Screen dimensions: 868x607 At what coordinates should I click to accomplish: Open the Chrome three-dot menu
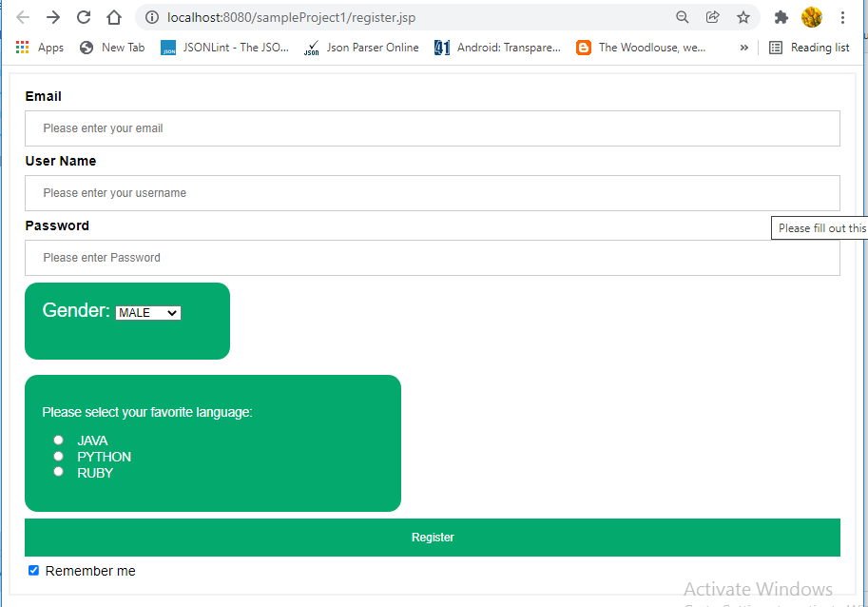(x=842, y=17)
